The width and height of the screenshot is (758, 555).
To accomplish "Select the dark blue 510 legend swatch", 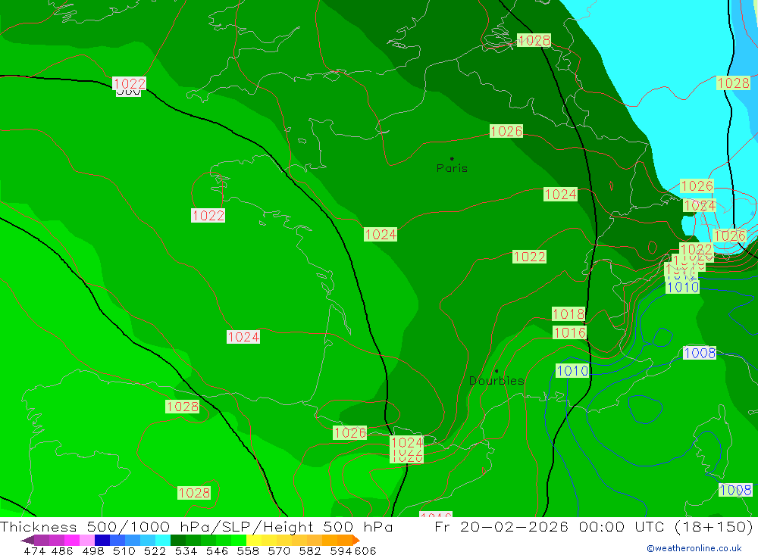I will (x=102, y=541).
